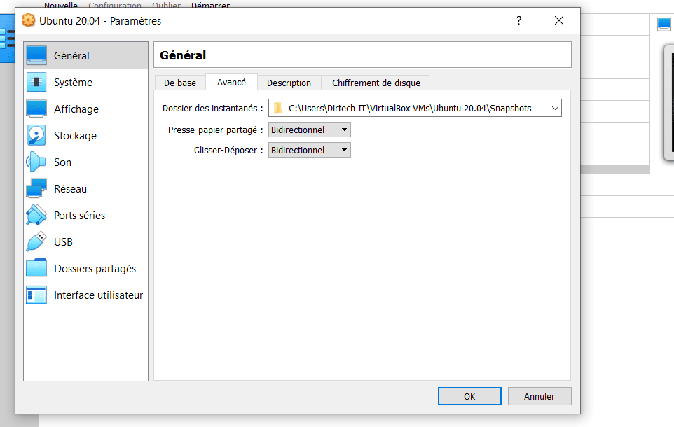Click the help question mark icon

(x=519, y=20)
